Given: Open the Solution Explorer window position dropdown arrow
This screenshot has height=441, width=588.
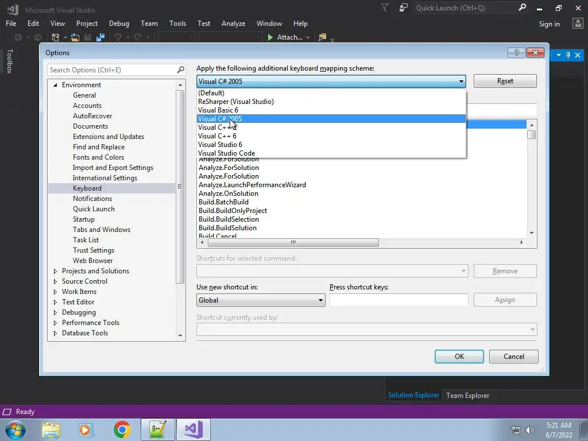Looking at the screenshot, I should pyautogui.click(x=559, y=55).
